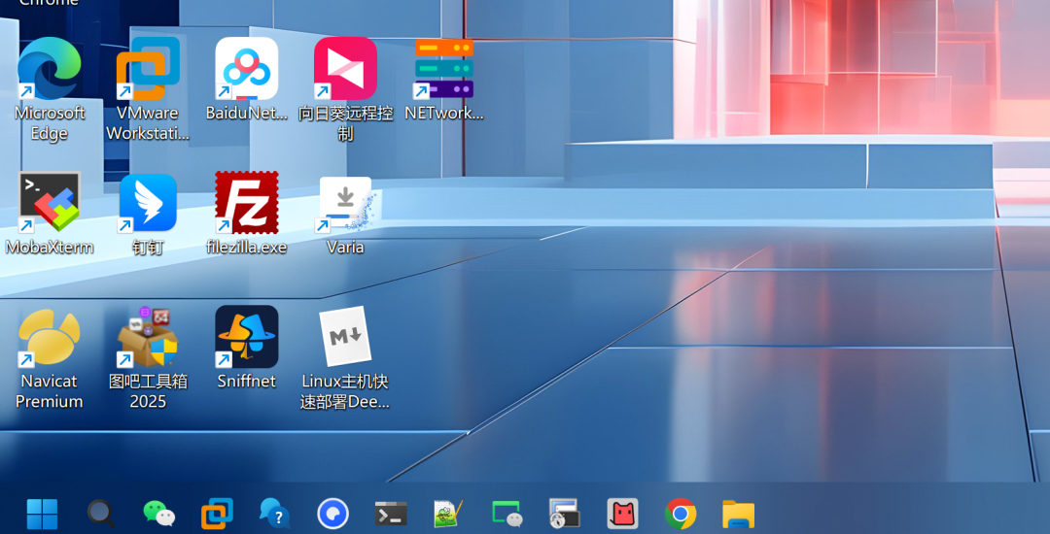Click the blue circular app taskbar icon
The width and height of the screenshot is (1050, 534).
tap(332, 514)
